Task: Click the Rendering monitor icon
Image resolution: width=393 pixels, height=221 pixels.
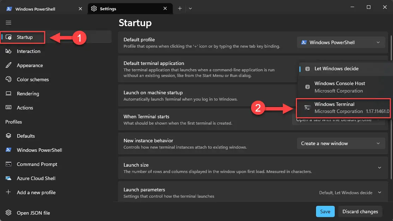Action: click(x=8, y=94)
